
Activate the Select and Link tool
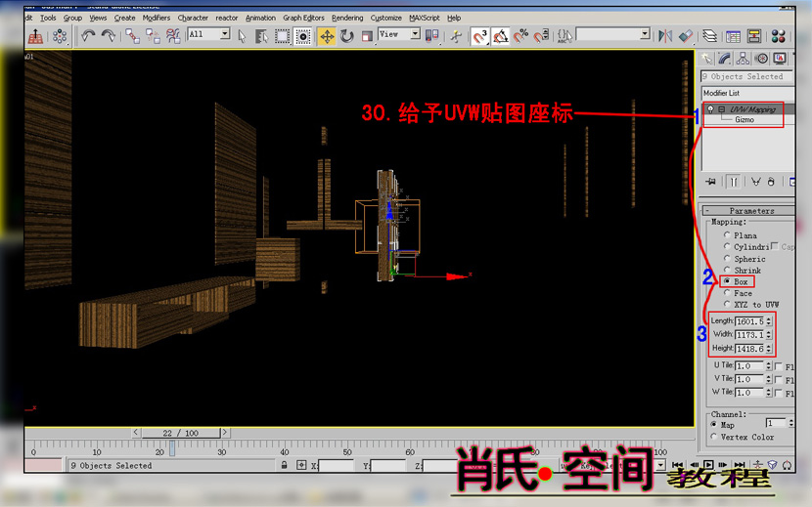[x=133, y=36]
